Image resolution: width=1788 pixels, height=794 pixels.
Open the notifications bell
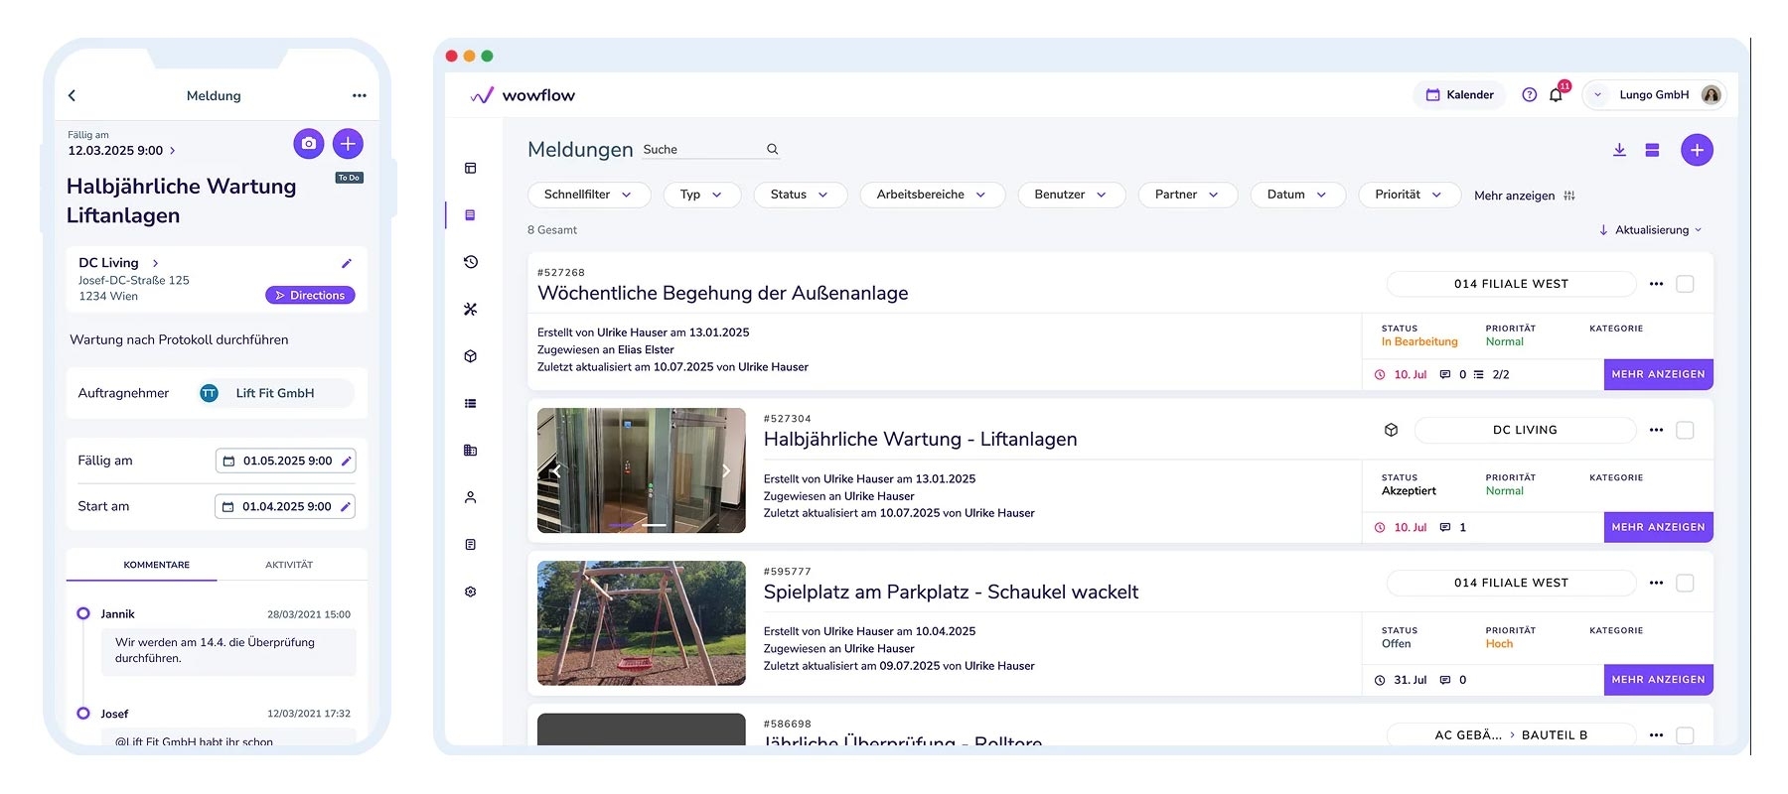[x=1556, y=95]
